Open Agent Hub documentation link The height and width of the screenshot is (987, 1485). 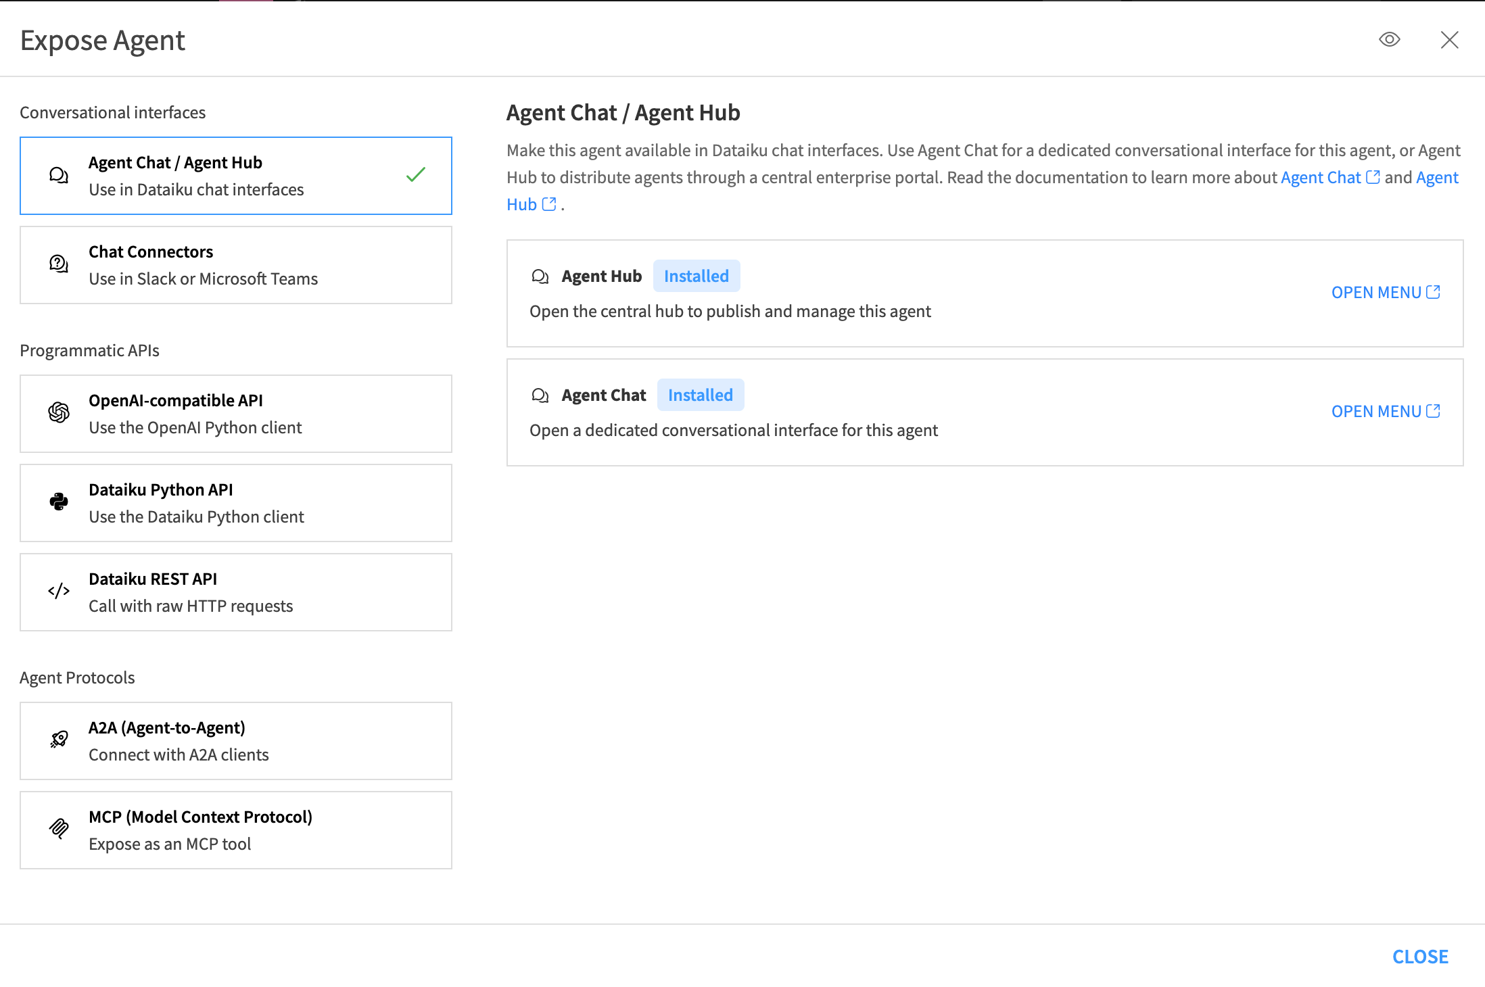pos(1437,178)
